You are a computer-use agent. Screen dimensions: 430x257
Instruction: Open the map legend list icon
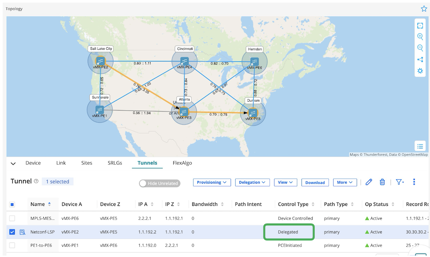[x=420, y=146]
